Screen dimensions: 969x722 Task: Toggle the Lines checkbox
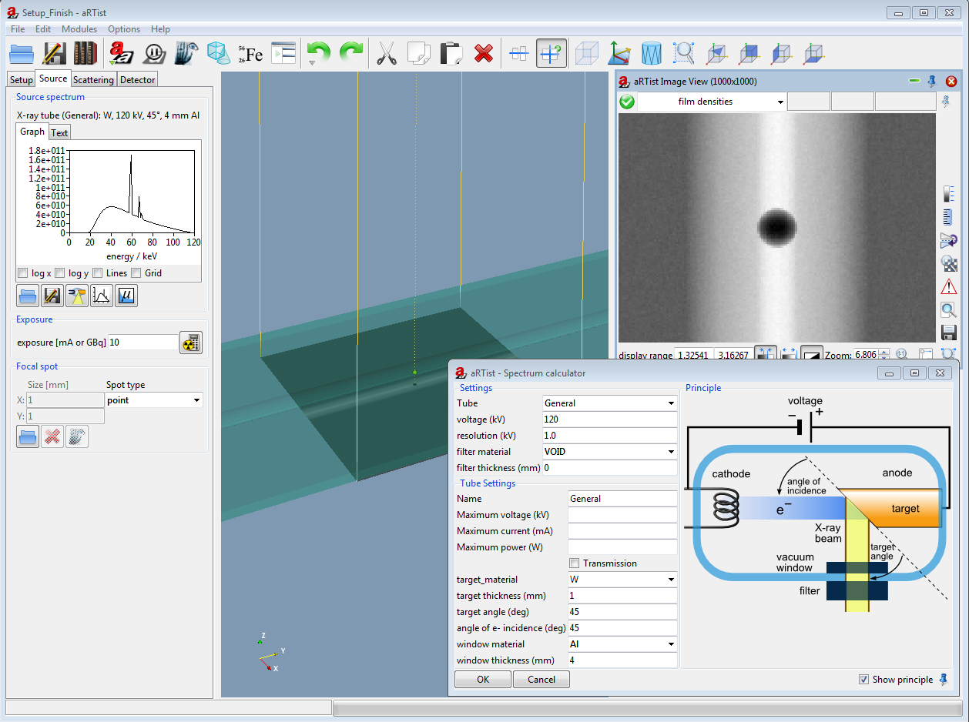[x=98, y=273]
